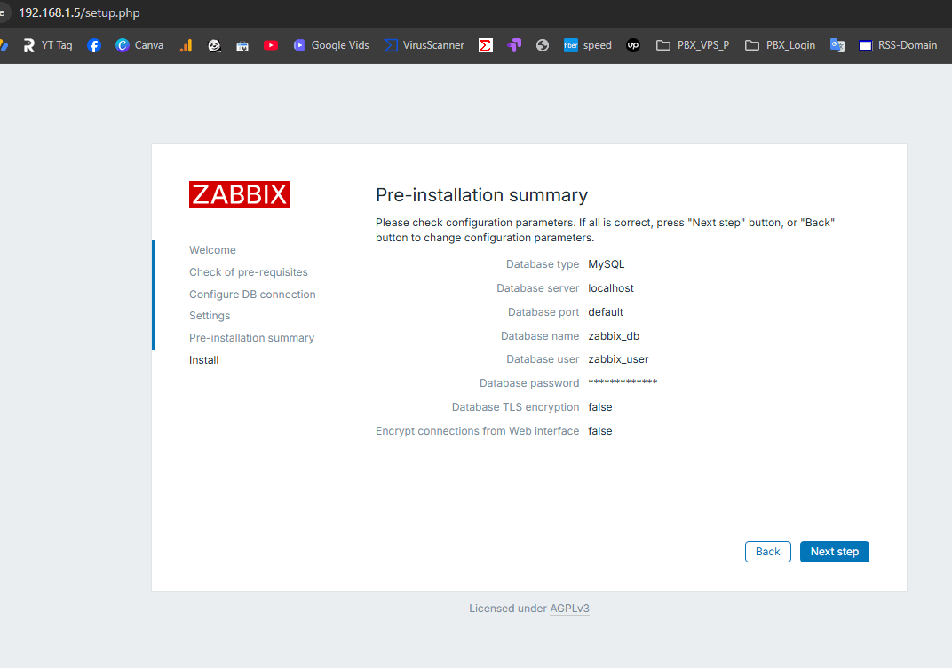The height and width of the screenshot is (668, 952).
Task: Click the address bar URL 192.168.1.5/setup.php
Action: 80,12
